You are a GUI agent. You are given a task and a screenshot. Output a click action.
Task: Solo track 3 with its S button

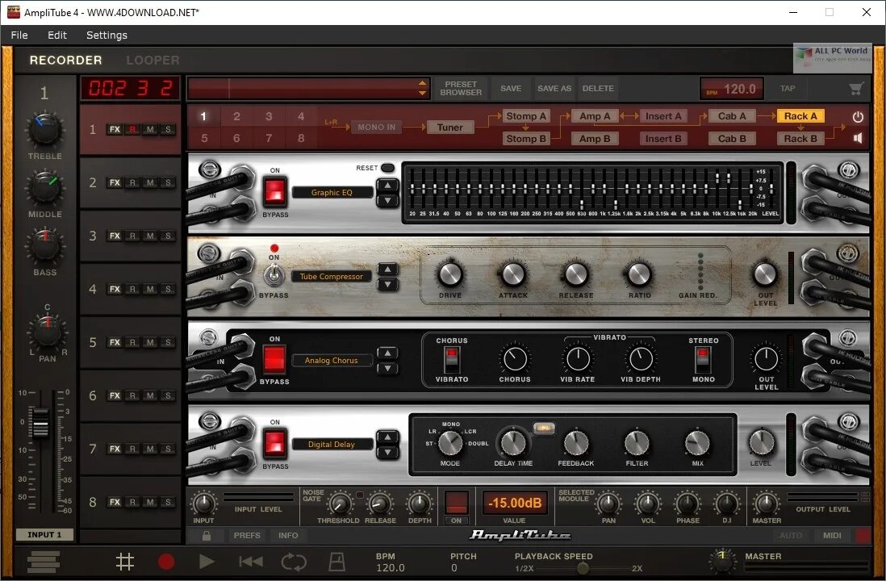166,236
